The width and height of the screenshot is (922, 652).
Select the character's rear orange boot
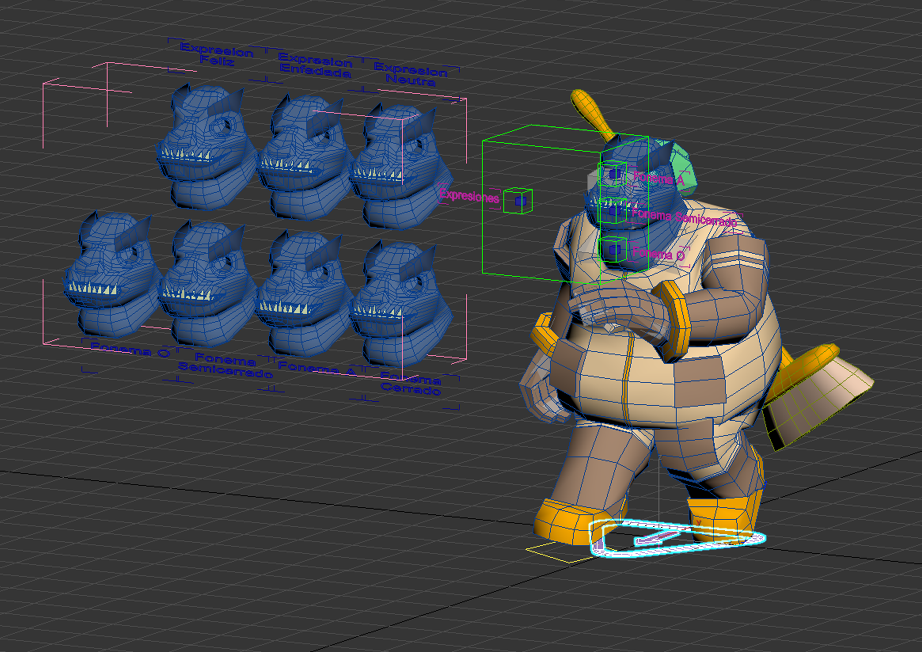pos(723,516)
